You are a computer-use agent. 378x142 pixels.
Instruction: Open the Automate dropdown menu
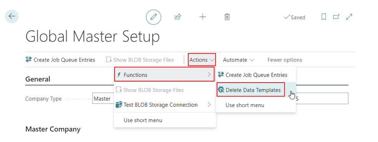(x=239, y=60)
